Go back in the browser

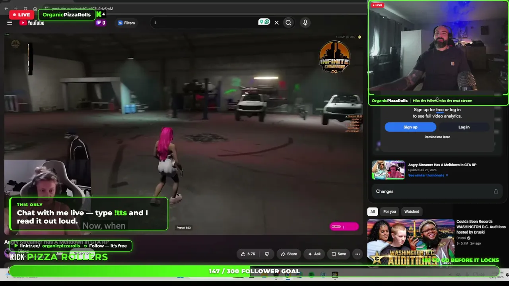point(6,8)
